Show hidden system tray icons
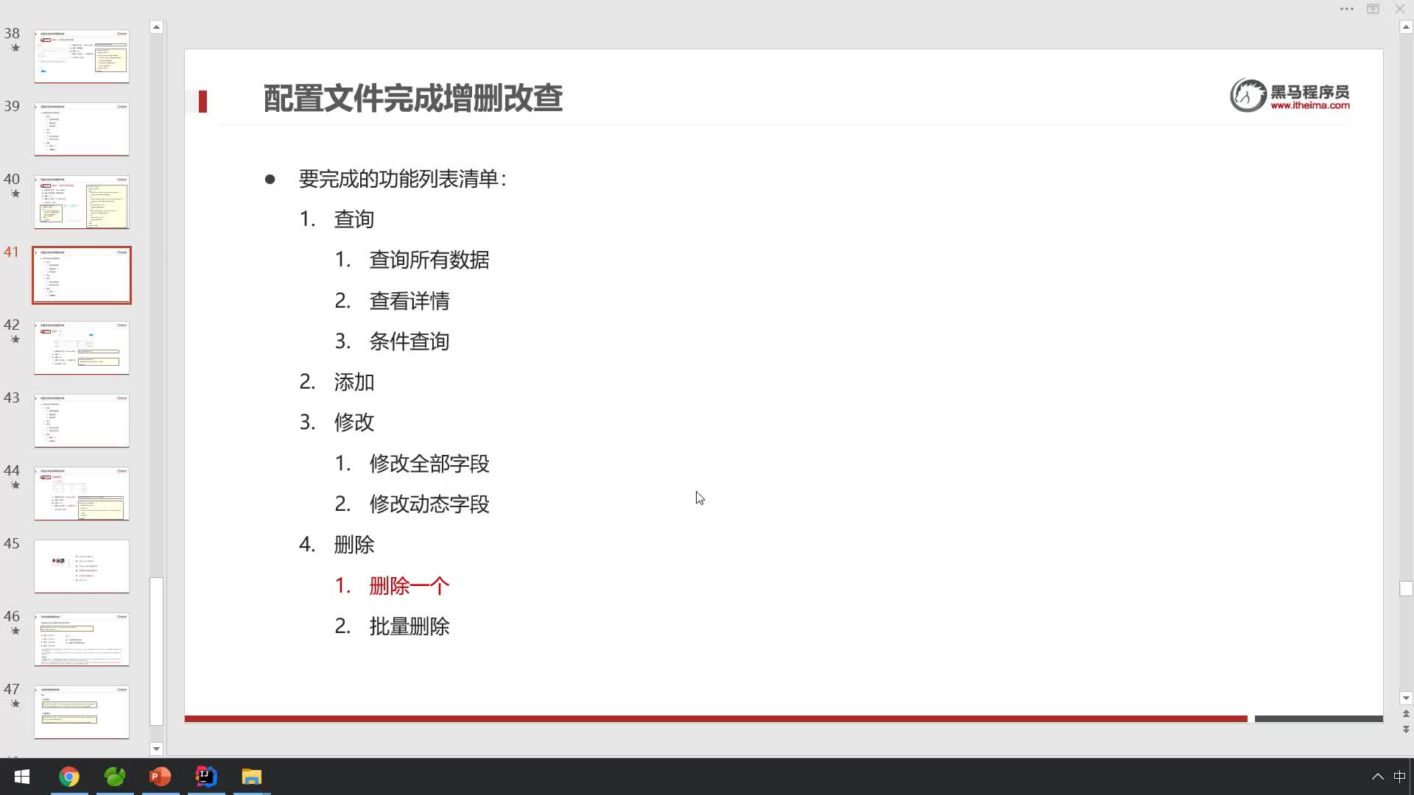Screen dimensions: 1414x795 click(x=1377, y=777)
